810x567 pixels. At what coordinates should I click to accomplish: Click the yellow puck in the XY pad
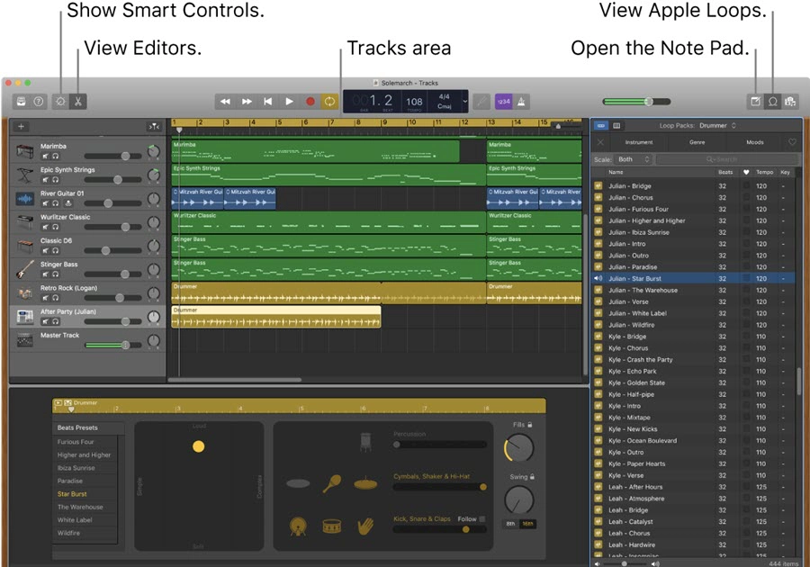tap(198, 446)
